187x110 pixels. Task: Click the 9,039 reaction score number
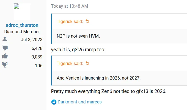[37, 57]
